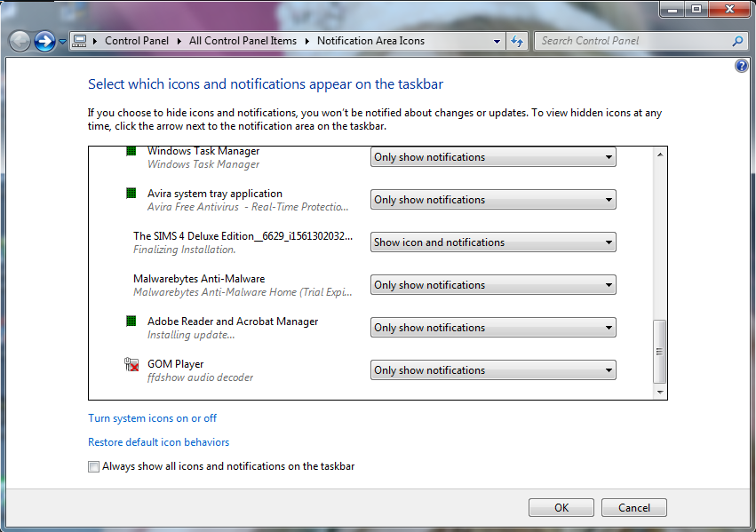The width and height of the screenshot is (756, 532).
Task: Click the greyed Back arrow button
Action: click(x=20, y=42)
